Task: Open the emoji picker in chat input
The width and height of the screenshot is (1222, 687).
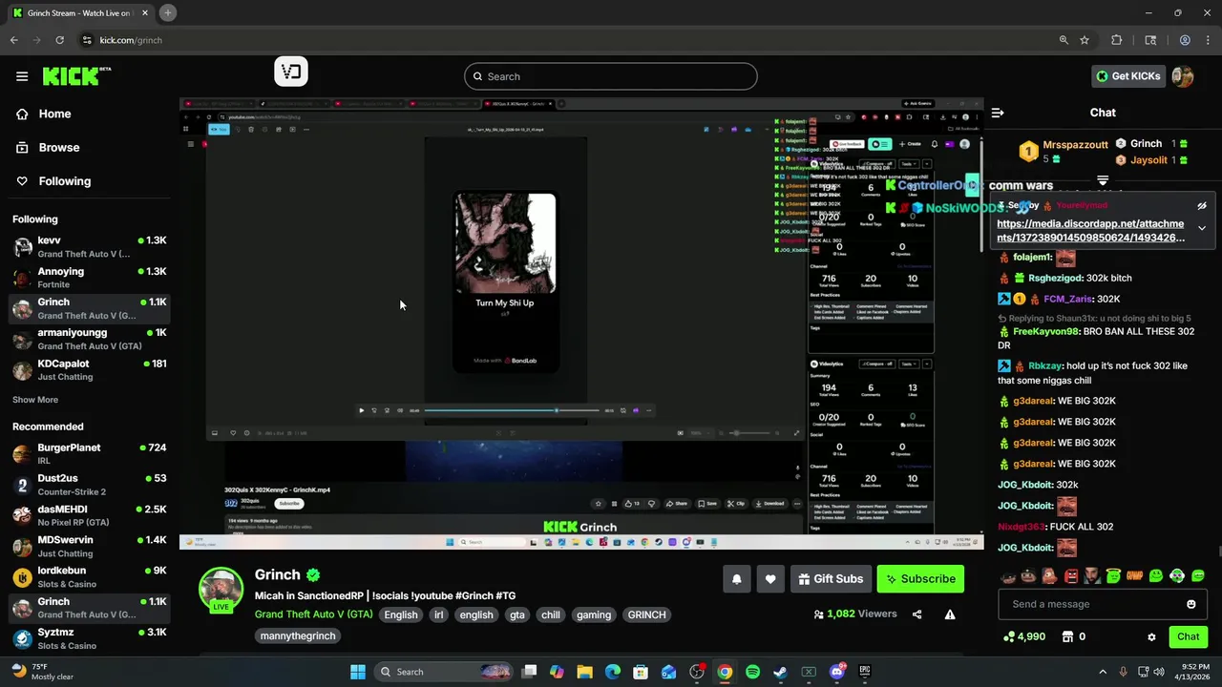Action: point(1190,604)
